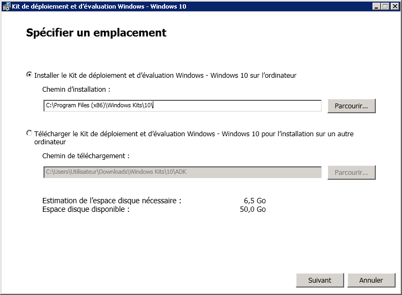
Task: Click into the Chemin d'installation path field
Action: [182, 106]
